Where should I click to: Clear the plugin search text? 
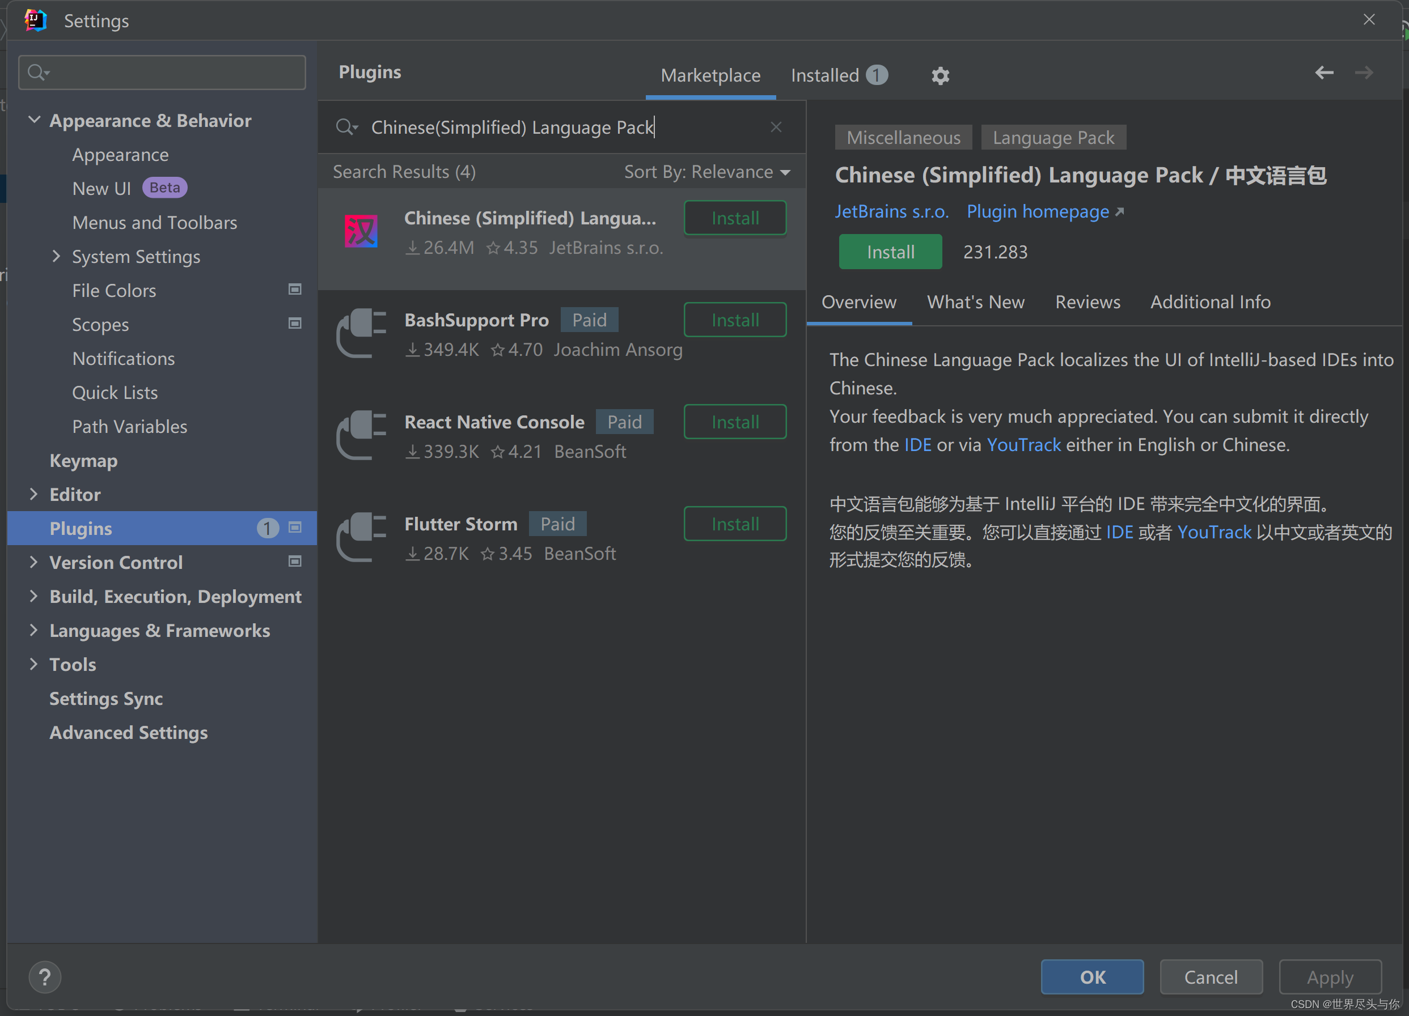pos(776,127)
